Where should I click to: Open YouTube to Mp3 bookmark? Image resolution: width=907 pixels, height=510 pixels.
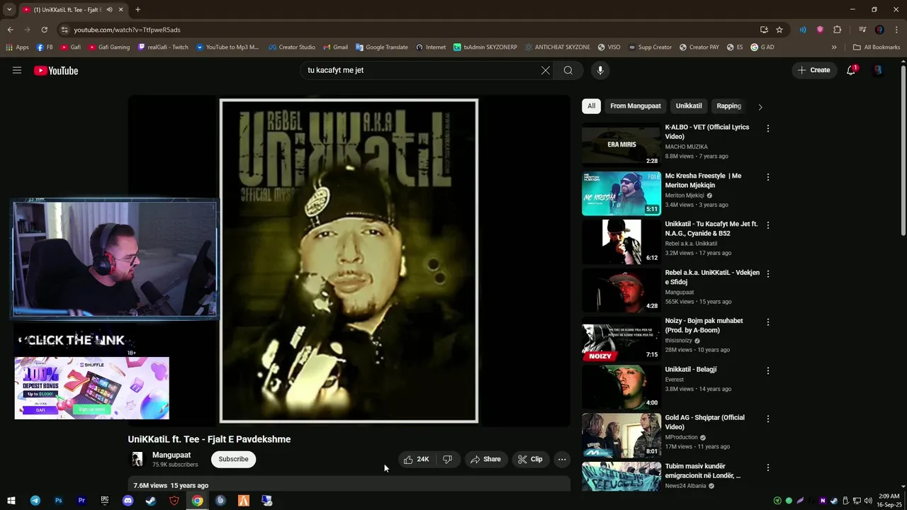pos(227,47)
